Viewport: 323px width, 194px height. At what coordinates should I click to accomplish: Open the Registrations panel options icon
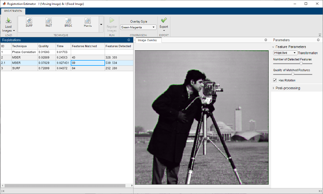(x=129, y=40)
